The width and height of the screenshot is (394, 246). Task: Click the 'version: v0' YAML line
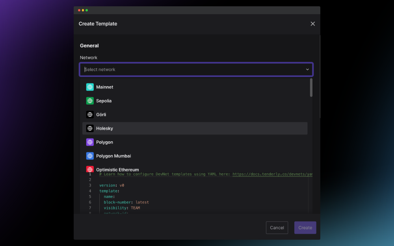point(112,185)
